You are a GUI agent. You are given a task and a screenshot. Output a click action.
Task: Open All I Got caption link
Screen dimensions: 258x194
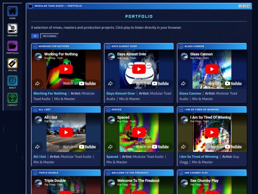coord(40,157)
